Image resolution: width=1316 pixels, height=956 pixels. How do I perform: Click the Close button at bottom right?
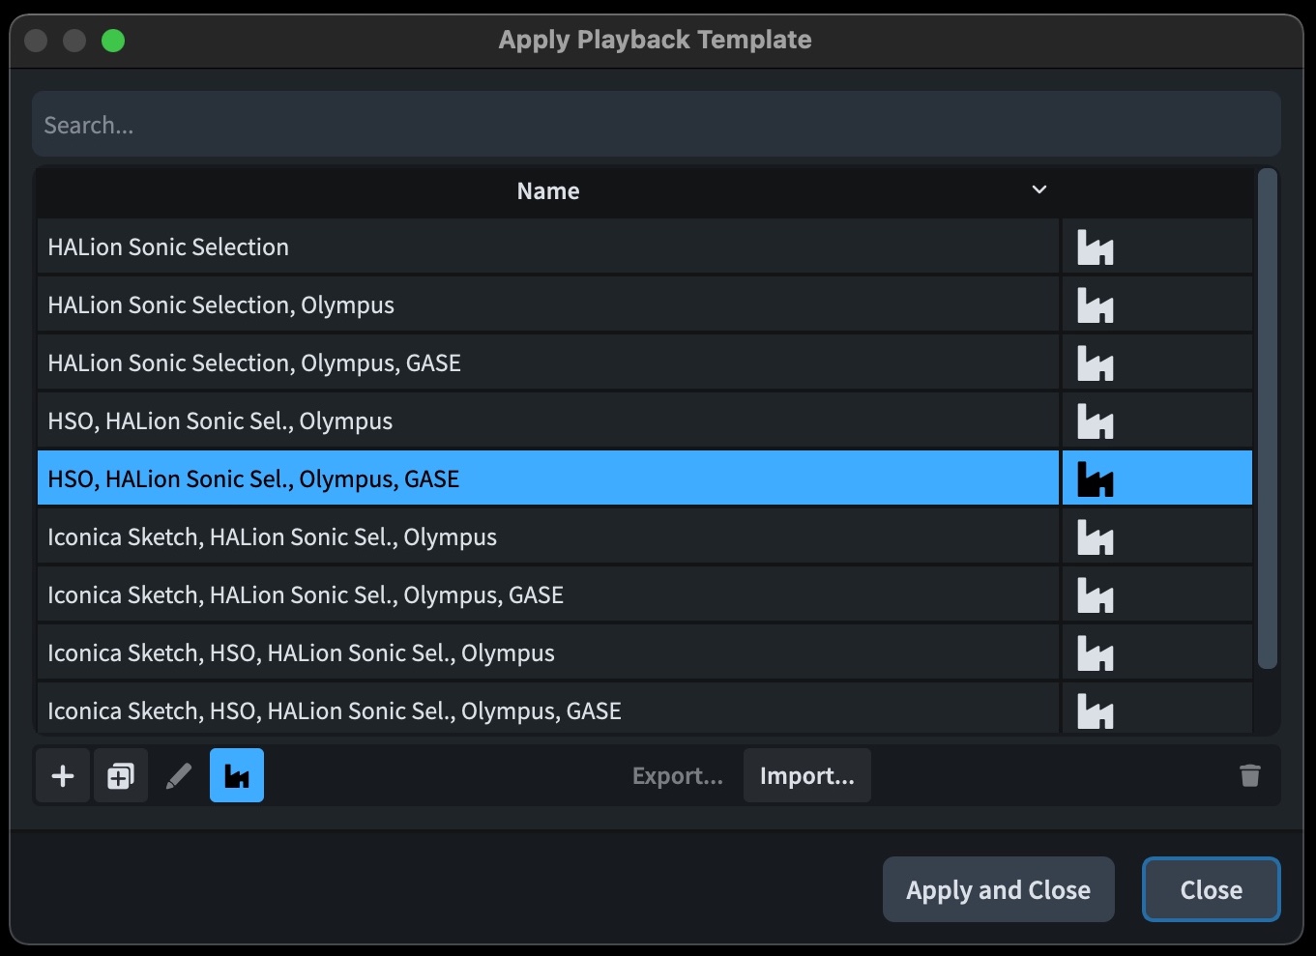[x=1211, y=889]
